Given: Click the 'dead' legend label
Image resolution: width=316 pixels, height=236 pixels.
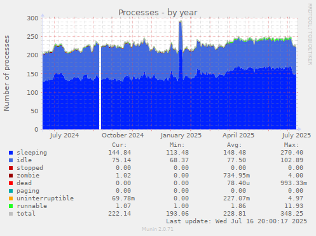Looking at the screenshot, I should [x=24, y=183].
